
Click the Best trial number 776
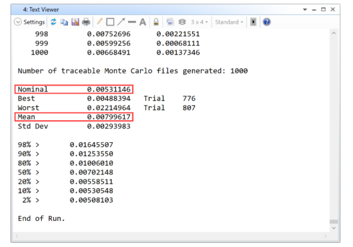pos(189,98)
